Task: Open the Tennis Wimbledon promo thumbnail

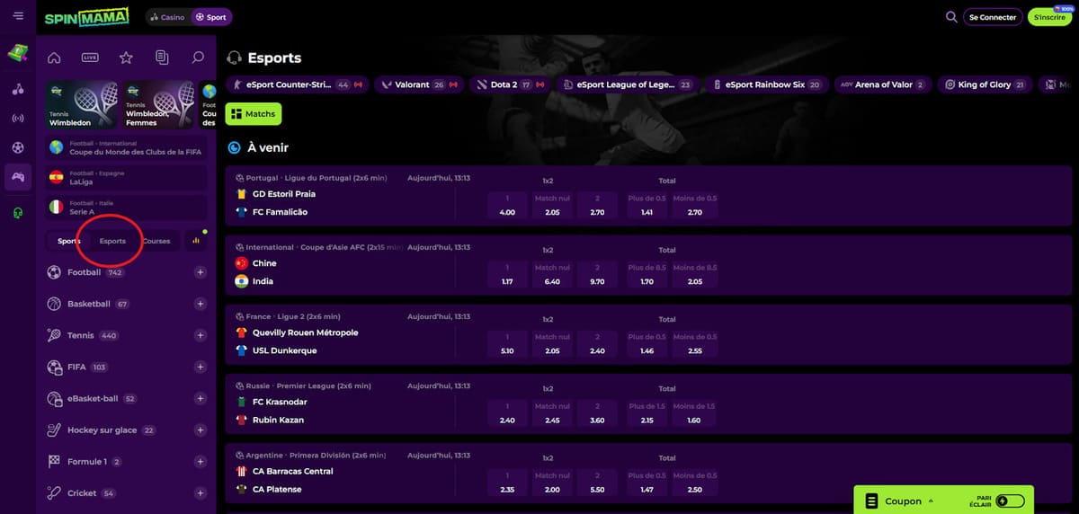Action: tap(82, 105)
